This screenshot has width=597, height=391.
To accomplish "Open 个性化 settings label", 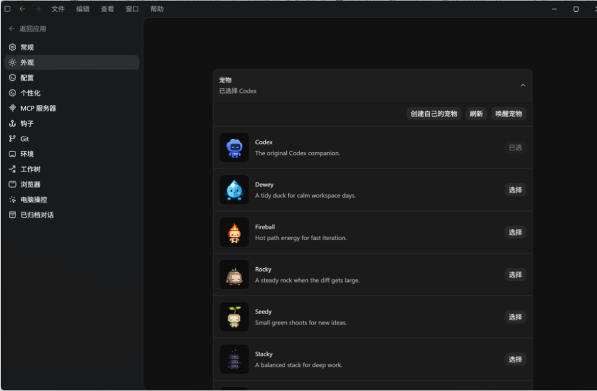I will pos(30,93).
